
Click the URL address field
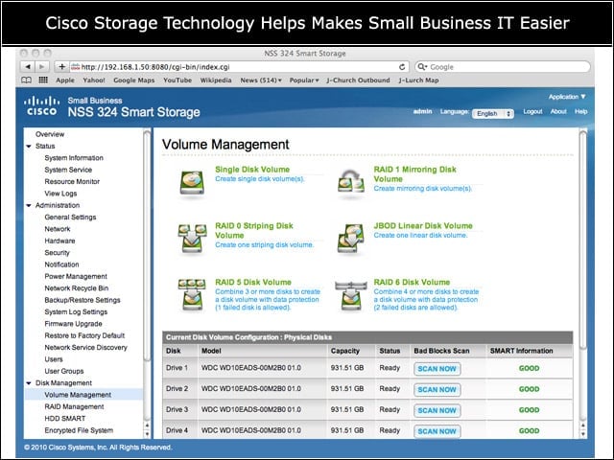(x=239, y=67)
